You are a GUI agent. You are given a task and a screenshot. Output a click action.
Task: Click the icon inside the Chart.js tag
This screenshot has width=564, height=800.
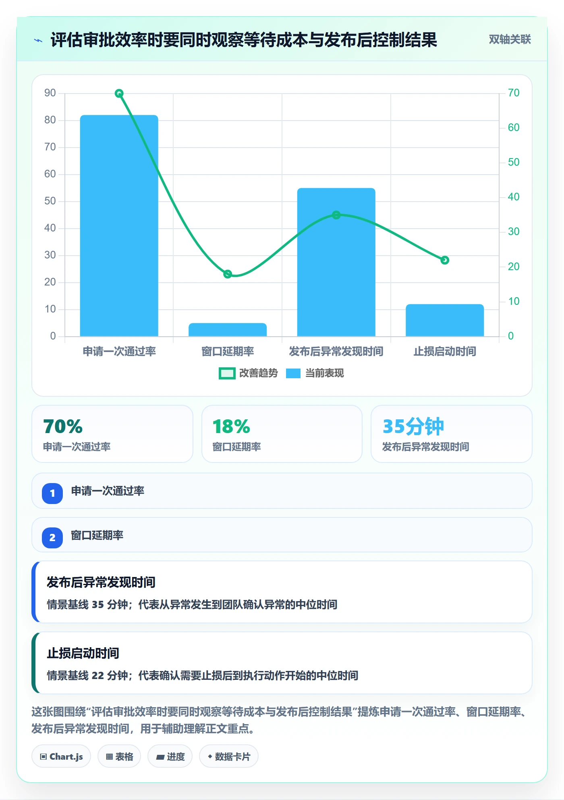(44, 757)
